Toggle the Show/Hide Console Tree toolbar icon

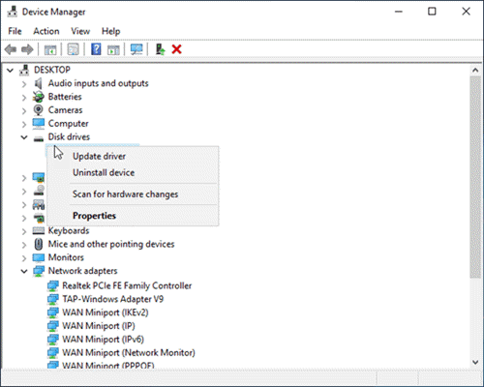coord(50,49)
